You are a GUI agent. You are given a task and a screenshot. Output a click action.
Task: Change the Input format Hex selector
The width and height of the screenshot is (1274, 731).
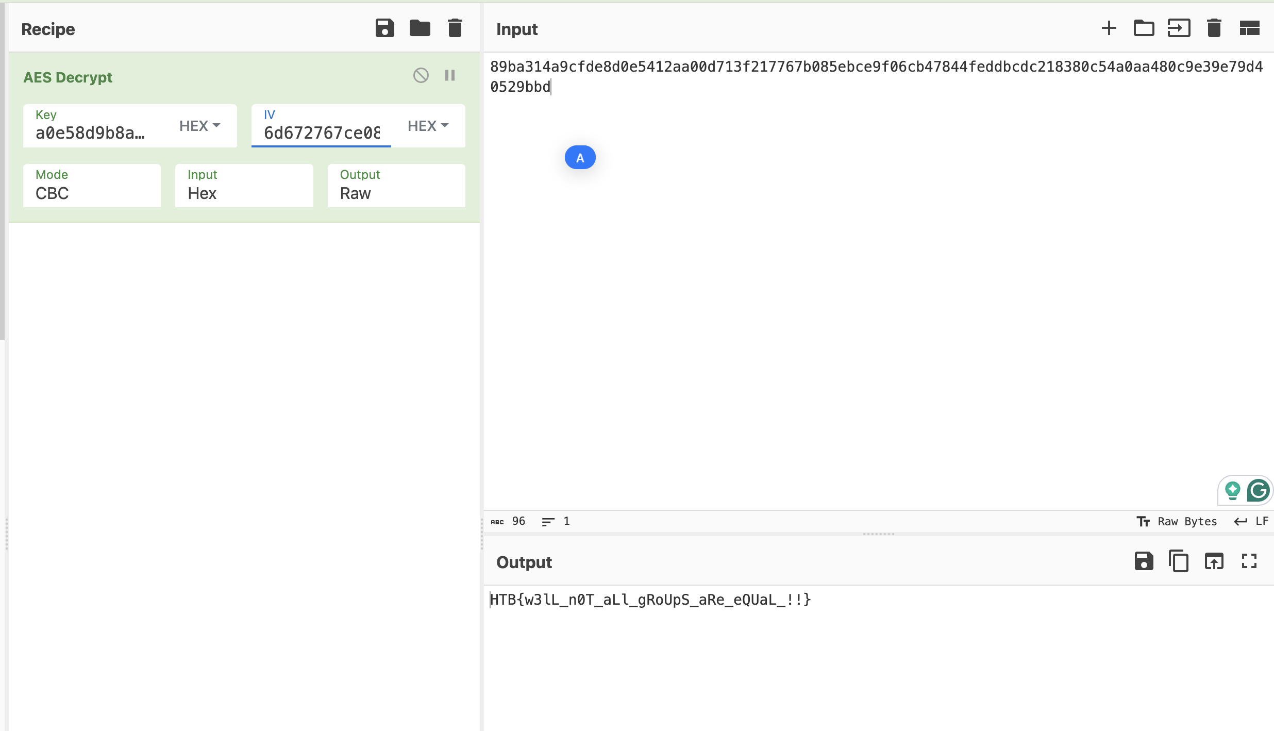click(244, 186)
